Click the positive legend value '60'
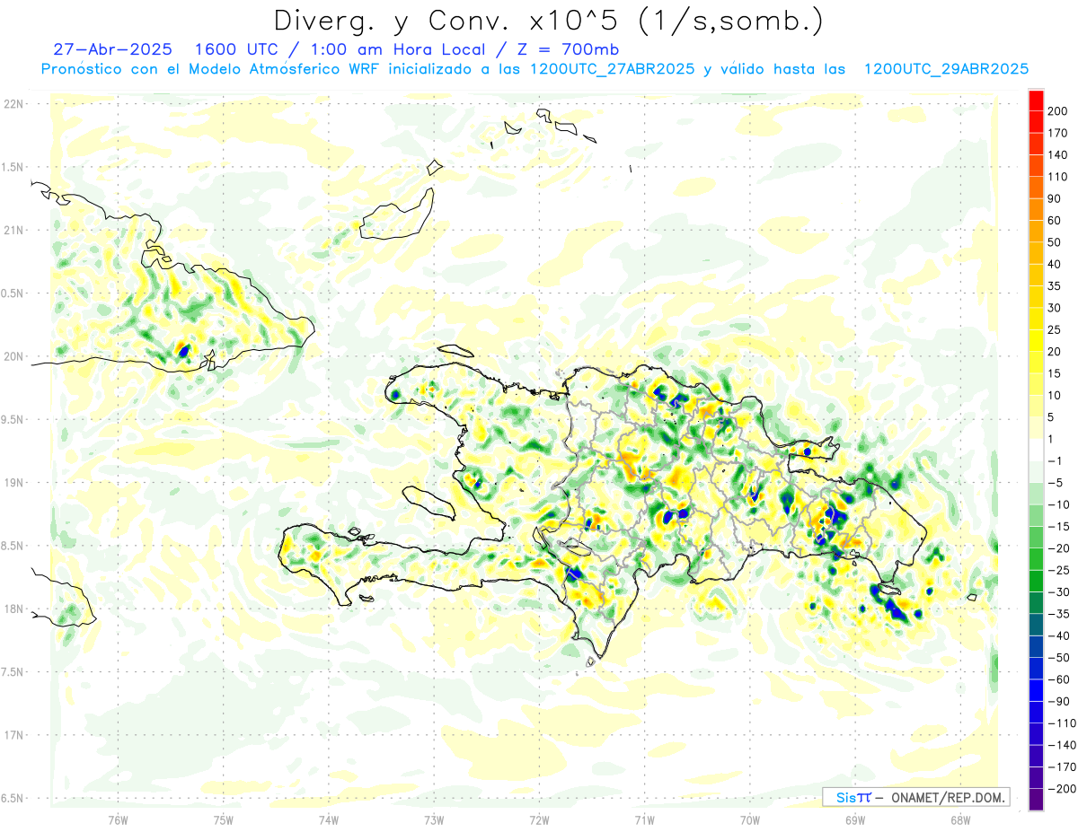The height and width of the screenshot is (832, 1078). (x=1055, y=221)
